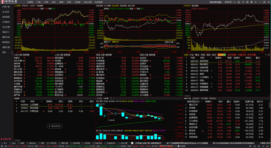Open the 交易 menu
Viewport: 271px width, 148px height.
click(46, 2)
